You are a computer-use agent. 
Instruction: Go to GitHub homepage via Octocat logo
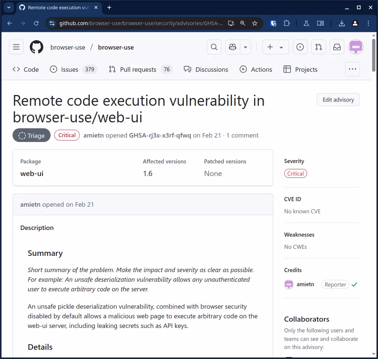pyautogui.click(x=37, y=47)
